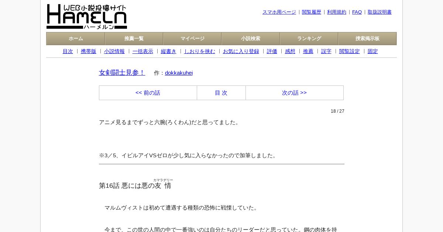Open the ランキング navigation tab
The image size is (443, 232).
click(x=309, y=39)
